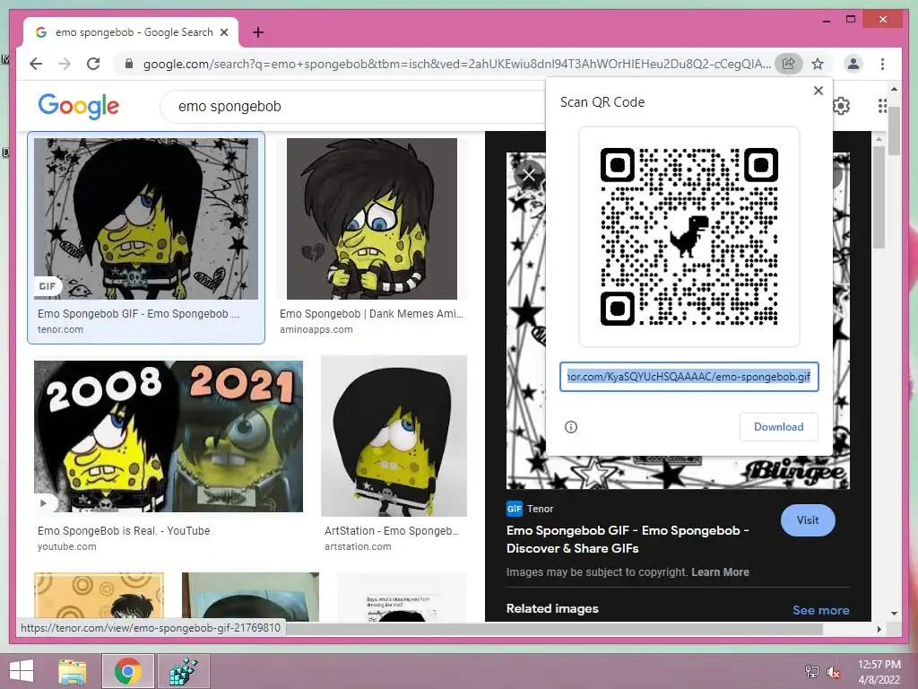918x689 pixels.
Task: Click the tenor.com source text
Action: 60,329
